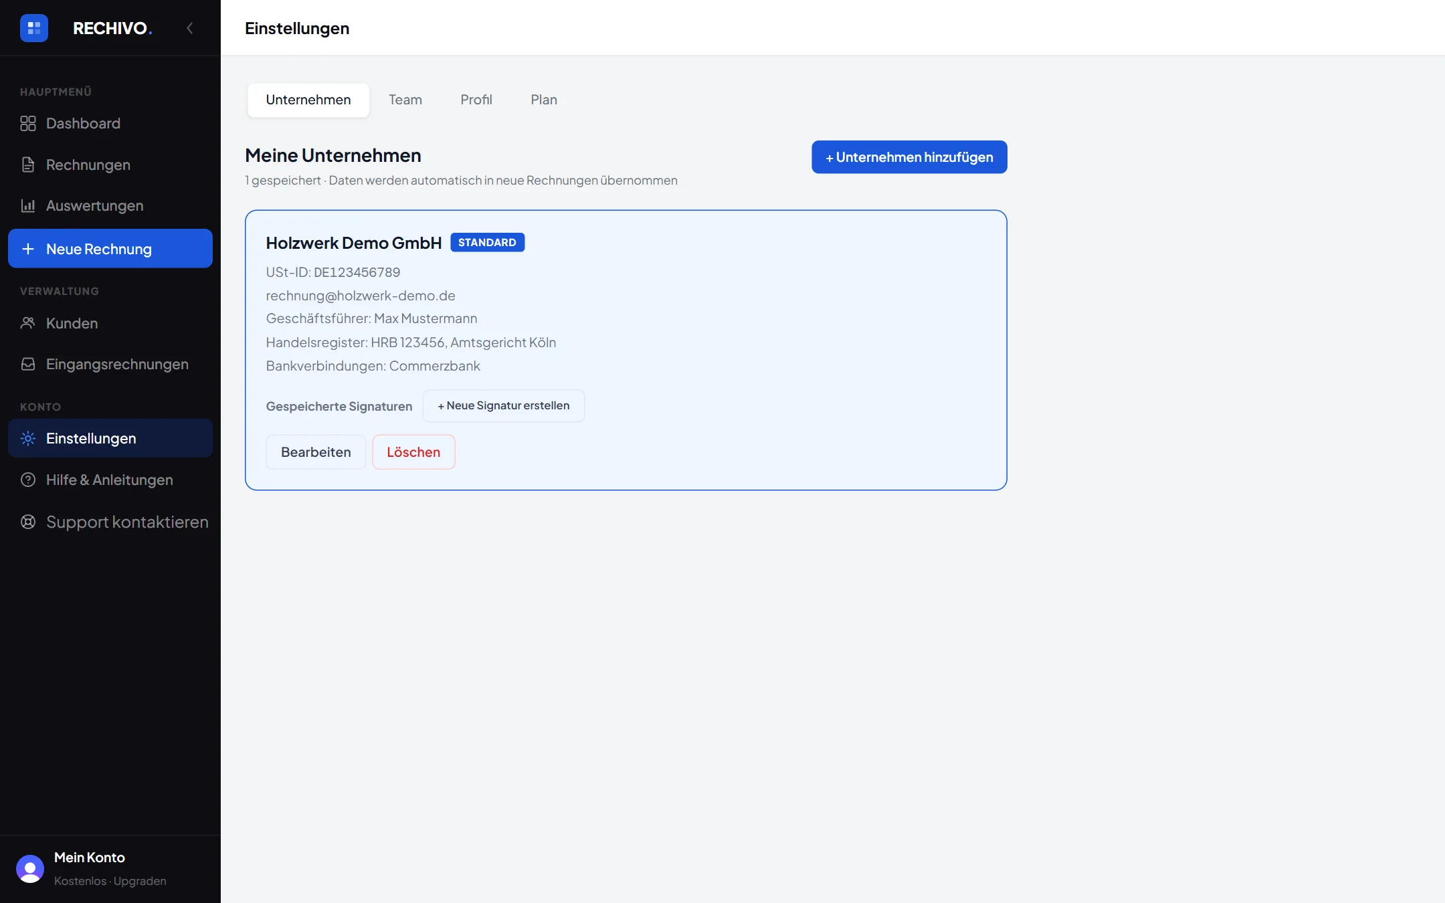Click the Rechivo logo icon
Image resolution: width=1445 pixels, height=903 pixels.
34,28
